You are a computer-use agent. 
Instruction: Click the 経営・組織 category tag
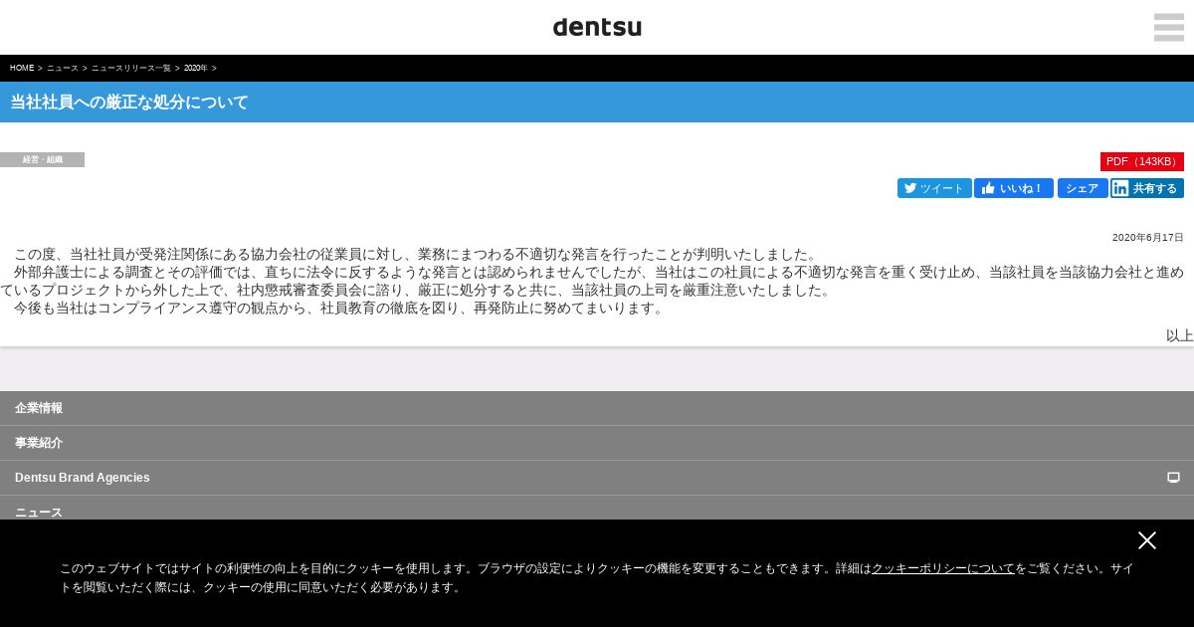tap(42, 159)
